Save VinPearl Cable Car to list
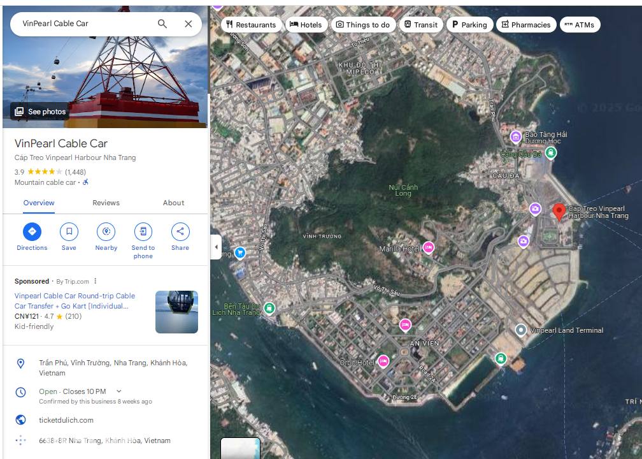The width and height of the screenshot is (642, 459). (x=69, y=231)
